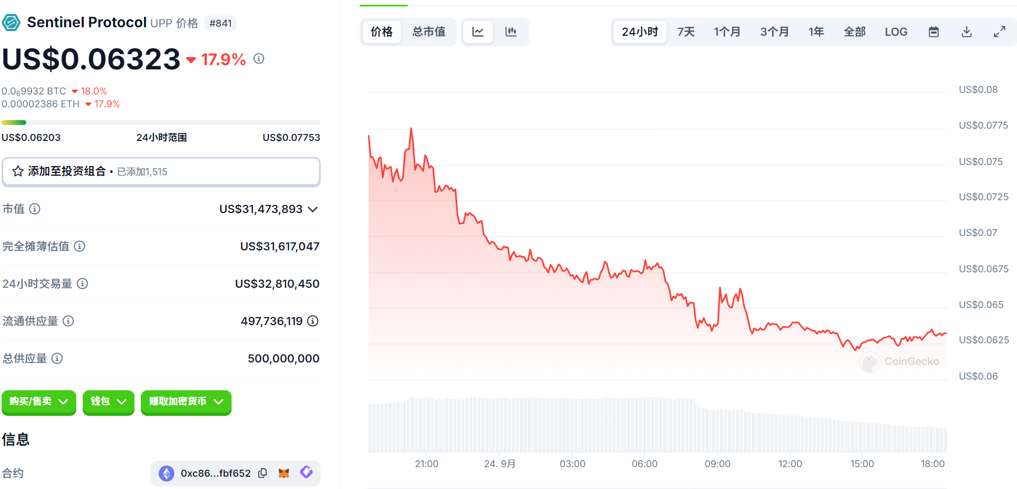Select the 24小时 time range
The width and height of the screenshot is (1017, 489).
point(640,32)
